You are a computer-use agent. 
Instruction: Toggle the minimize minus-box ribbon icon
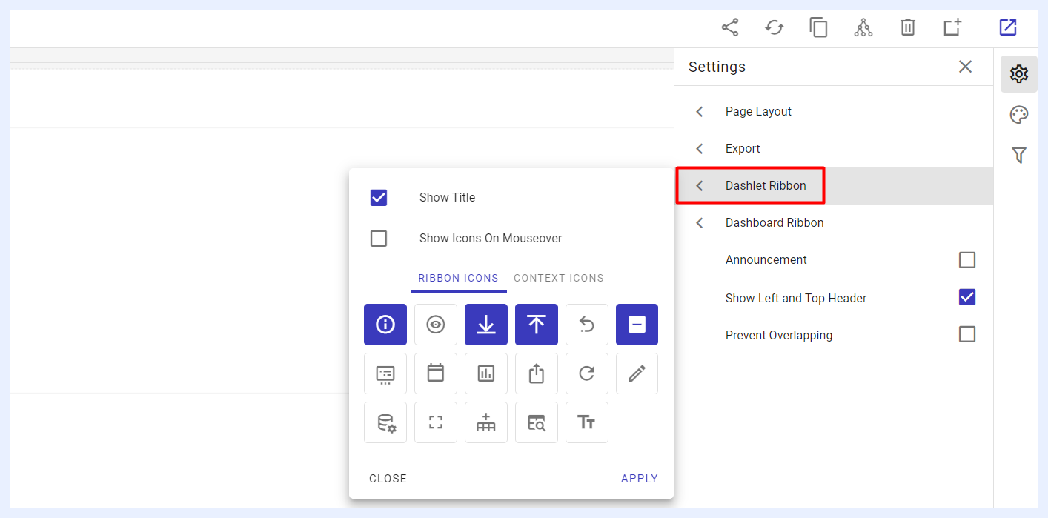coord(637,325)
